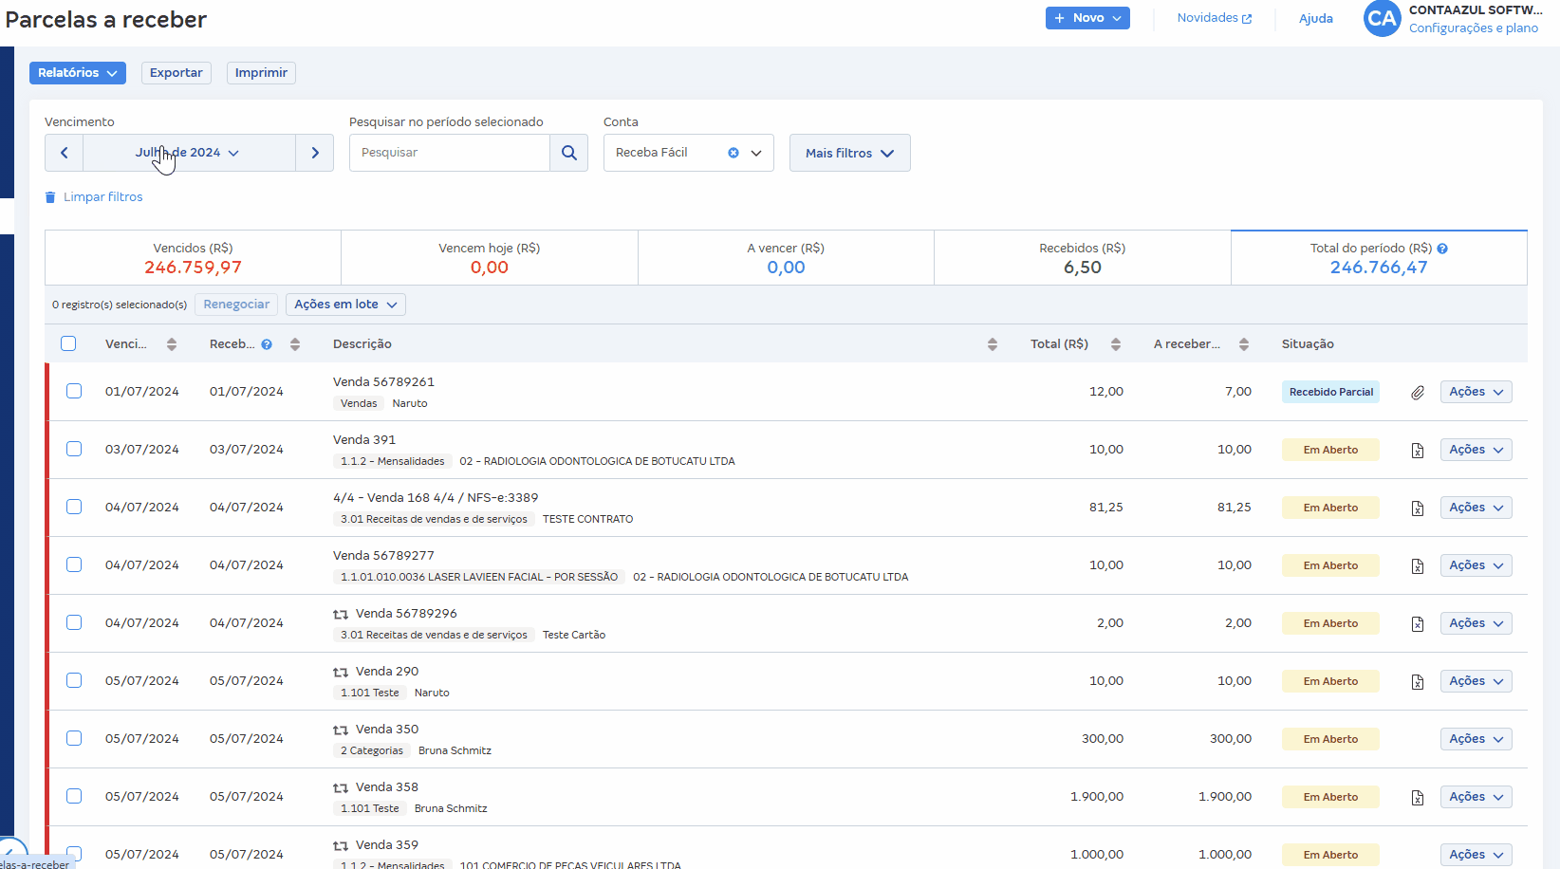Viewport: 1560px width, 869px height.
Task: Check the Venda 358 row checkbox
Action: coord(74,796)
